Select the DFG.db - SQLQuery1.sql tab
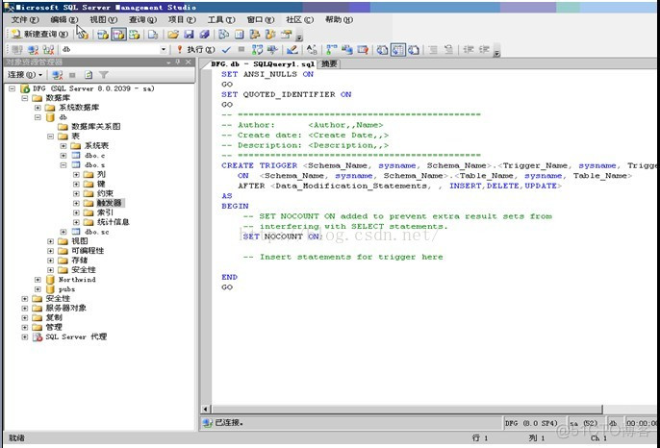Screen dimensions: 660x448 click(x=263, y=64)
